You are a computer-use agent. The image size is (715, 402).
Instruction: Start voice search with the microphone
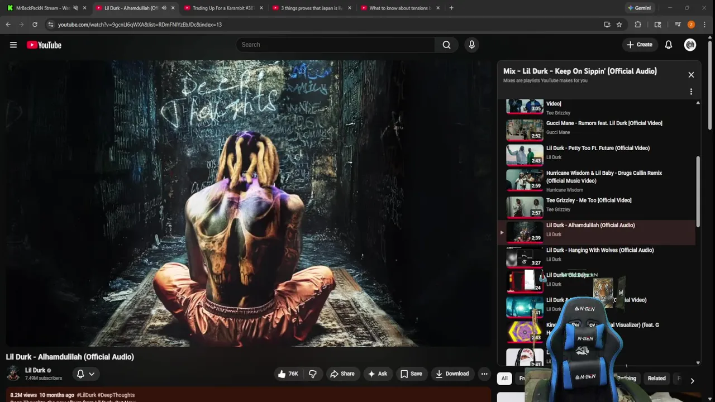(x=471, y=45)
